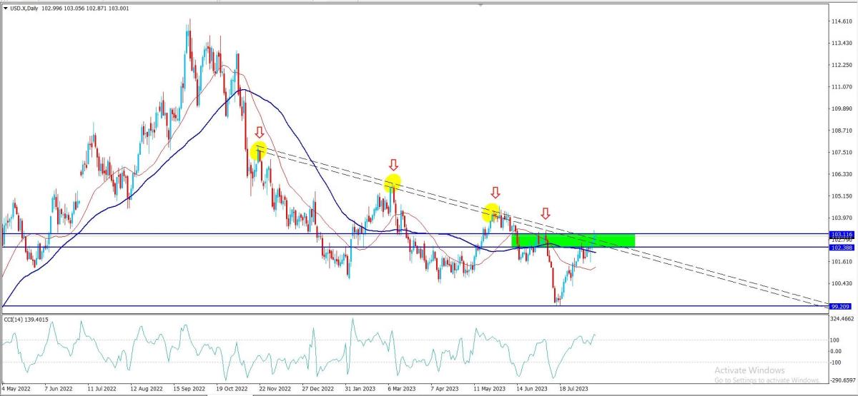Click CCI scale maximum 324.4662
858x396 pixels.
click(842, 318)
